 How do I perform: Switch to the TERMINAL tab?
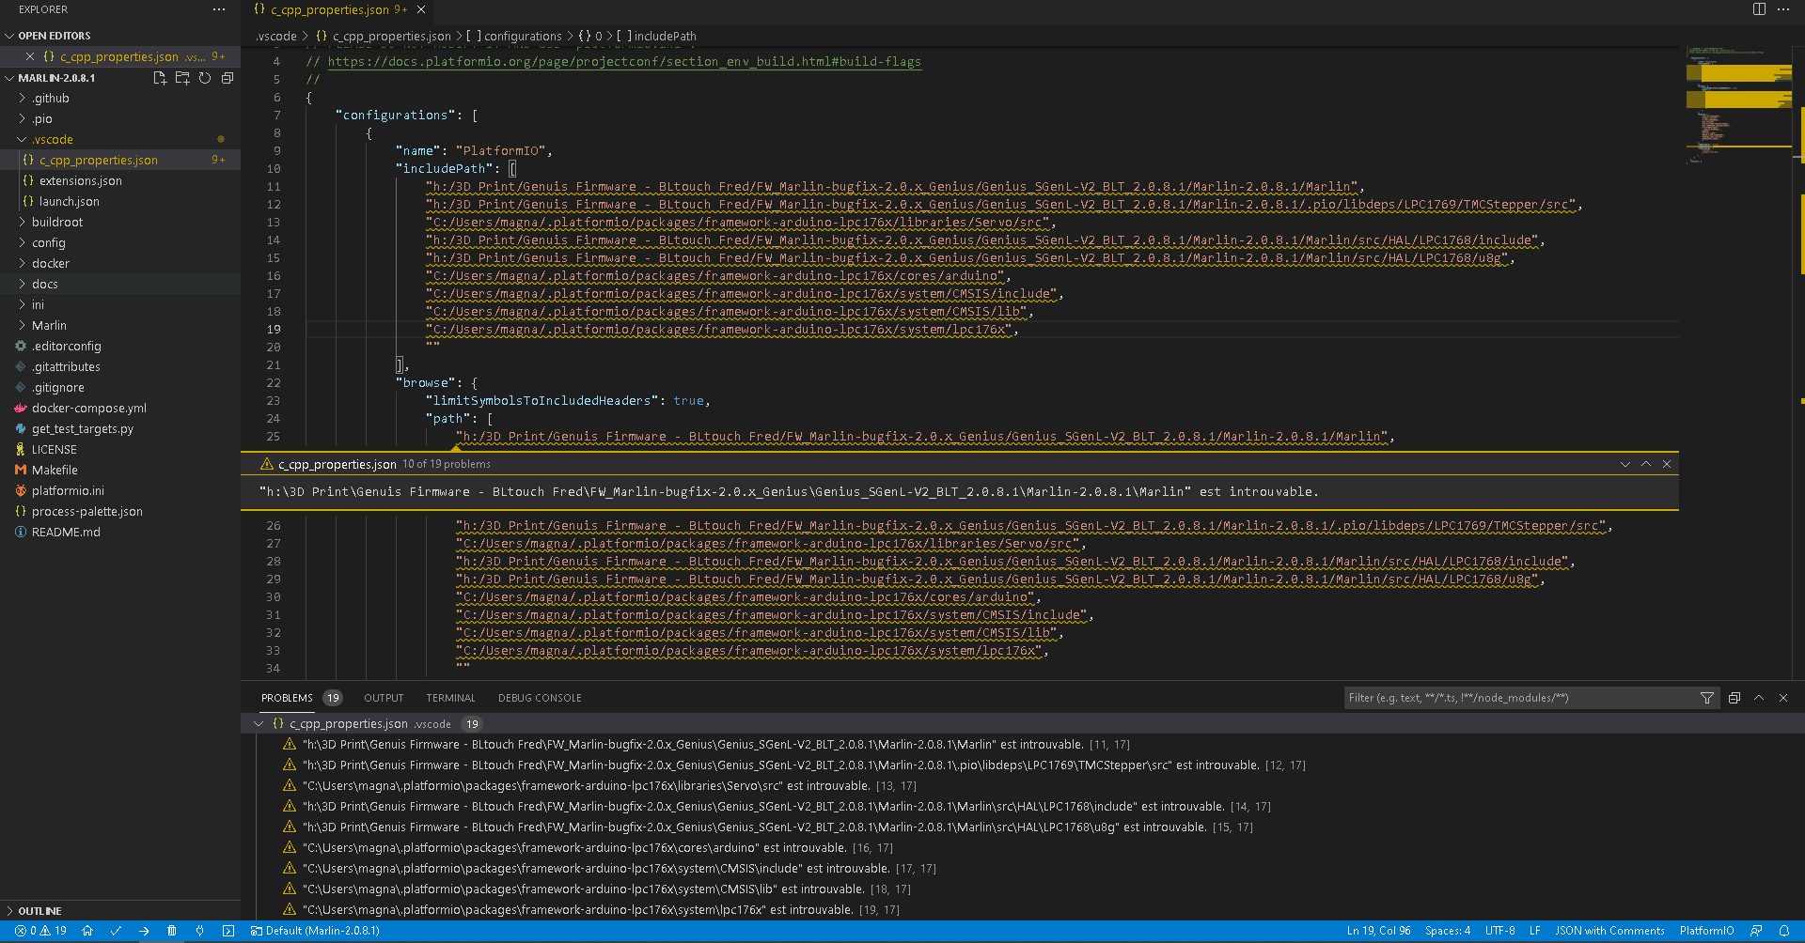pyautogui.click(x=450, y=698)
